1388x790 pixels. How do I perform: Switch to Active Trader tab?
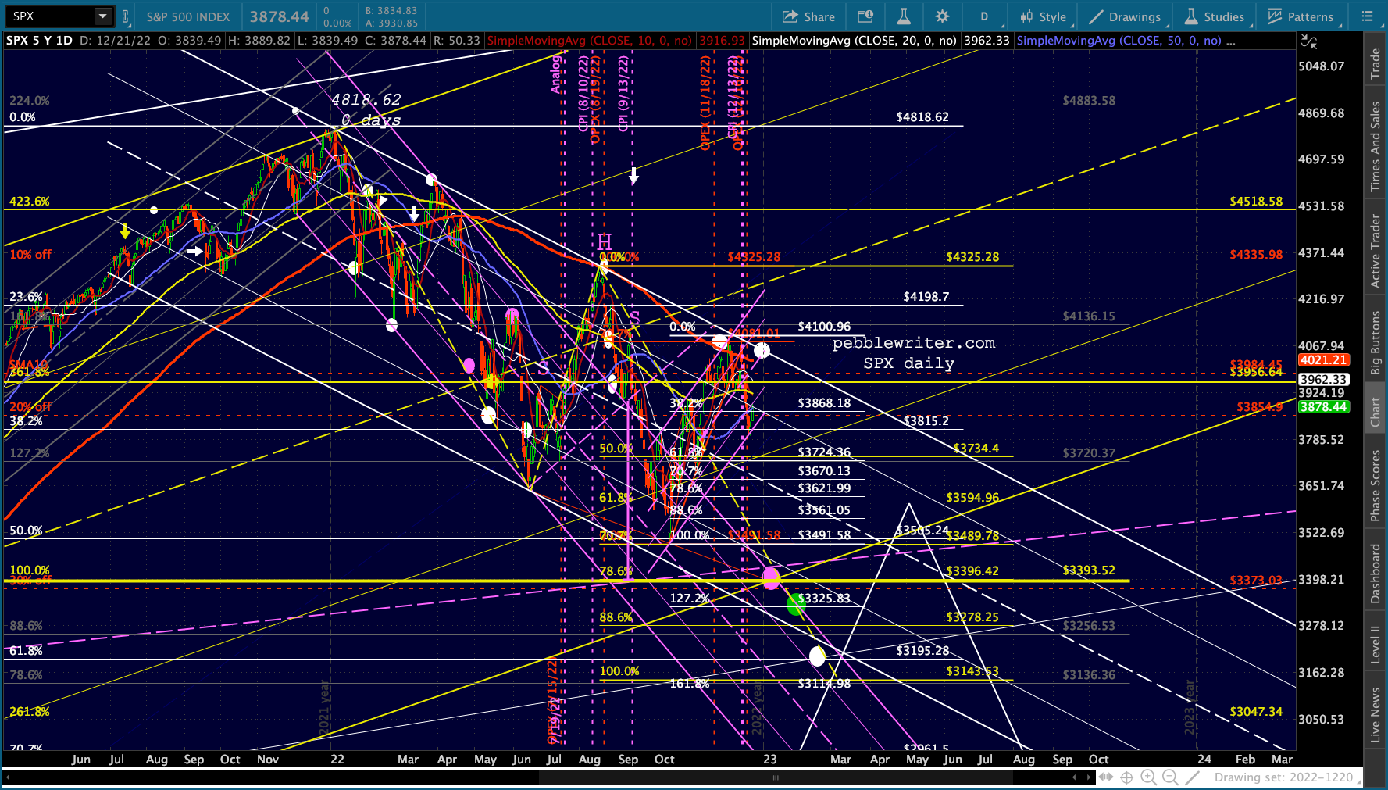pyautogui.click(x=1376, y=251)
